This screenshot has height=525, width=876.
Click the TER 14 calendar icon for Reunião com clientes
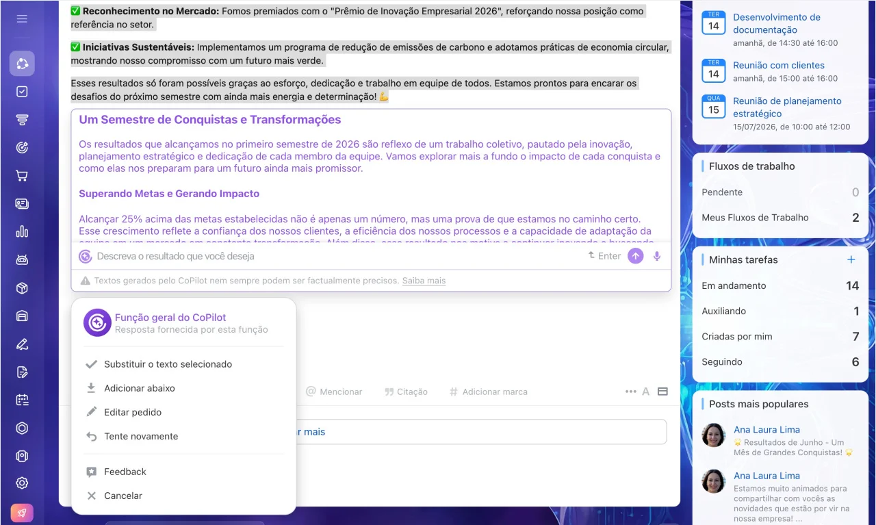714,71
